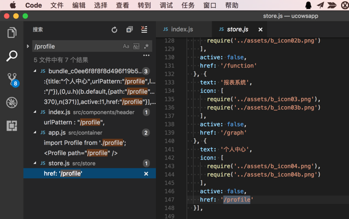Collapse the app.js src/container group
This screenshot has width=349, height=219.
click(x=35, y=133)
